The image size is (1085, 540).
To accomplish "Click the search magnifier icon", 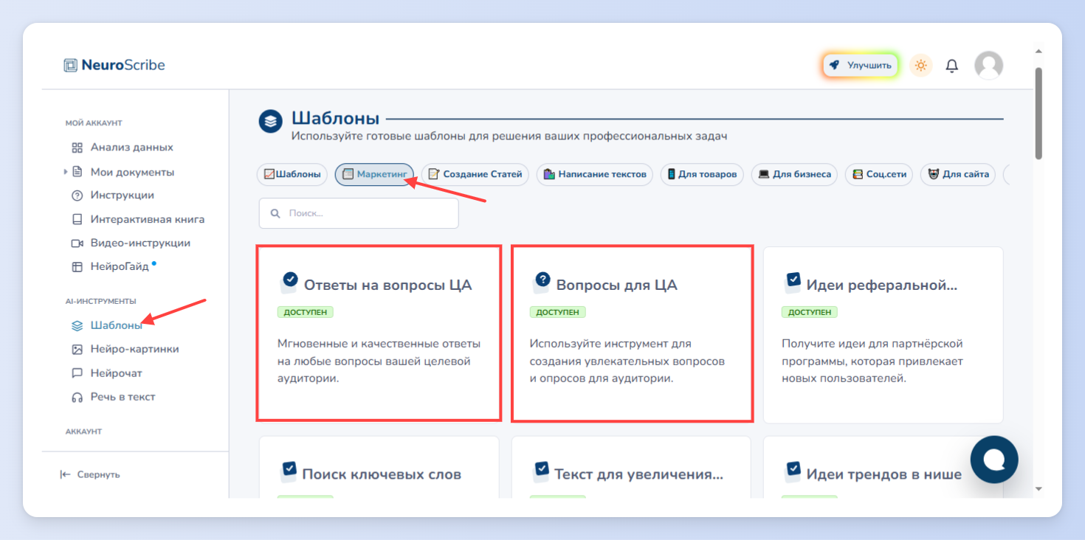I will pyautogui.click(x=275, y=213).
